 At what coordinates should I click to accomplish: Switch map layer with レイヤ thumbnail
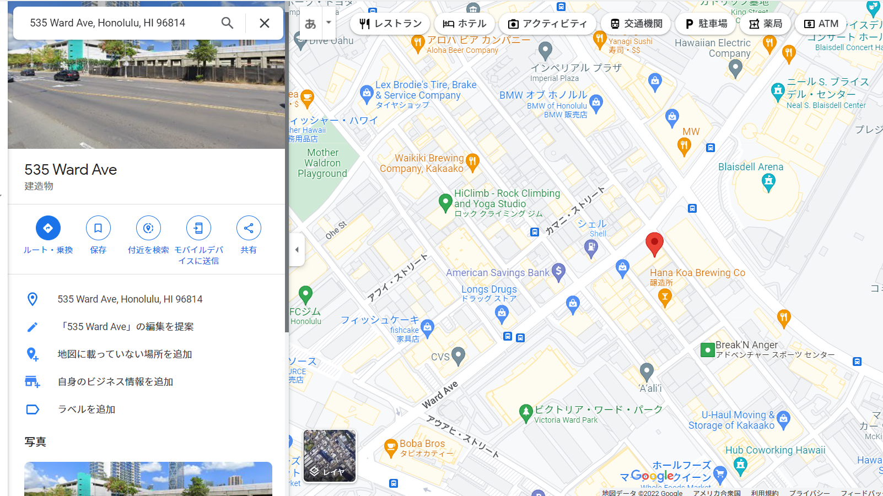330,456
